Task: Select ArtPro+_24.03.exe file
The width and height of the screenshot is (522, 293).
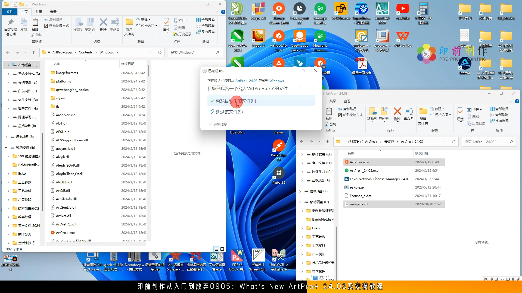Action: point(394,170)
